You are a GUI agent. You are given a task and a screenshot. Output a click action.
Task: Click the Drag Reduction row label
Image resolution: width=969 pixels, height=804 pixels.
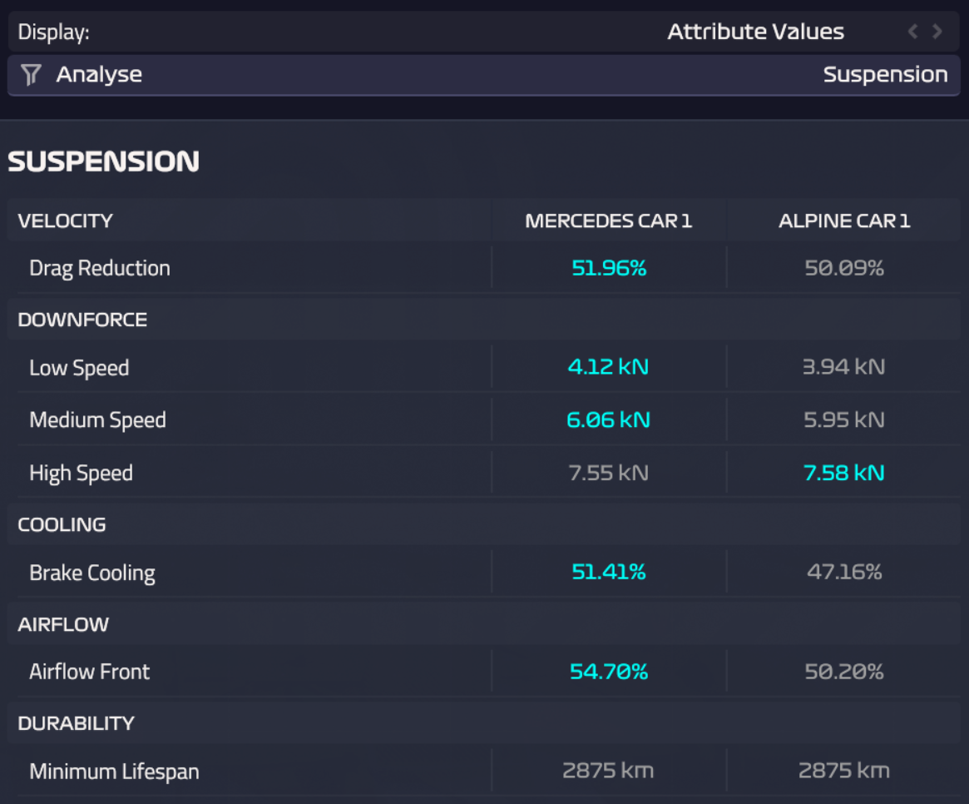(100, 268)
